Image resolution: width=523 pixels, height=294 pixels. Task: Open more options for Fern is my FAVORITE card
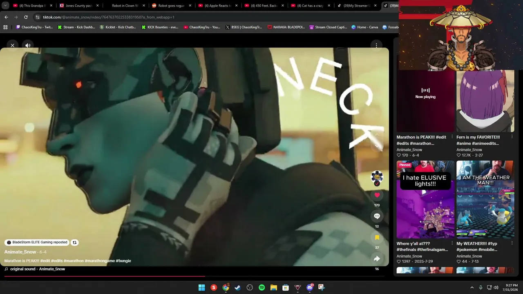pyautogui.click(x=512, y=137)
